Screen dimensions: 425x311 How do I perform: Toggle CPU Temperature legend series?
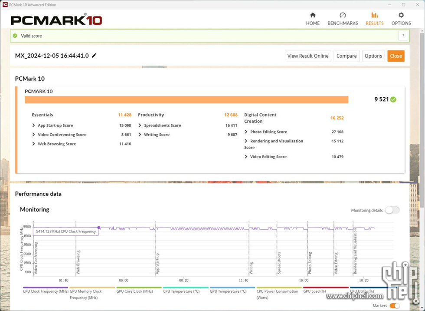(186, 291)
